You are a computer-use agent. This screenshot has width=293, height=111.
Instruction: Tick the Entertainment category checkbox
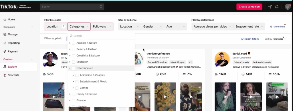click(x=74, y=68)
